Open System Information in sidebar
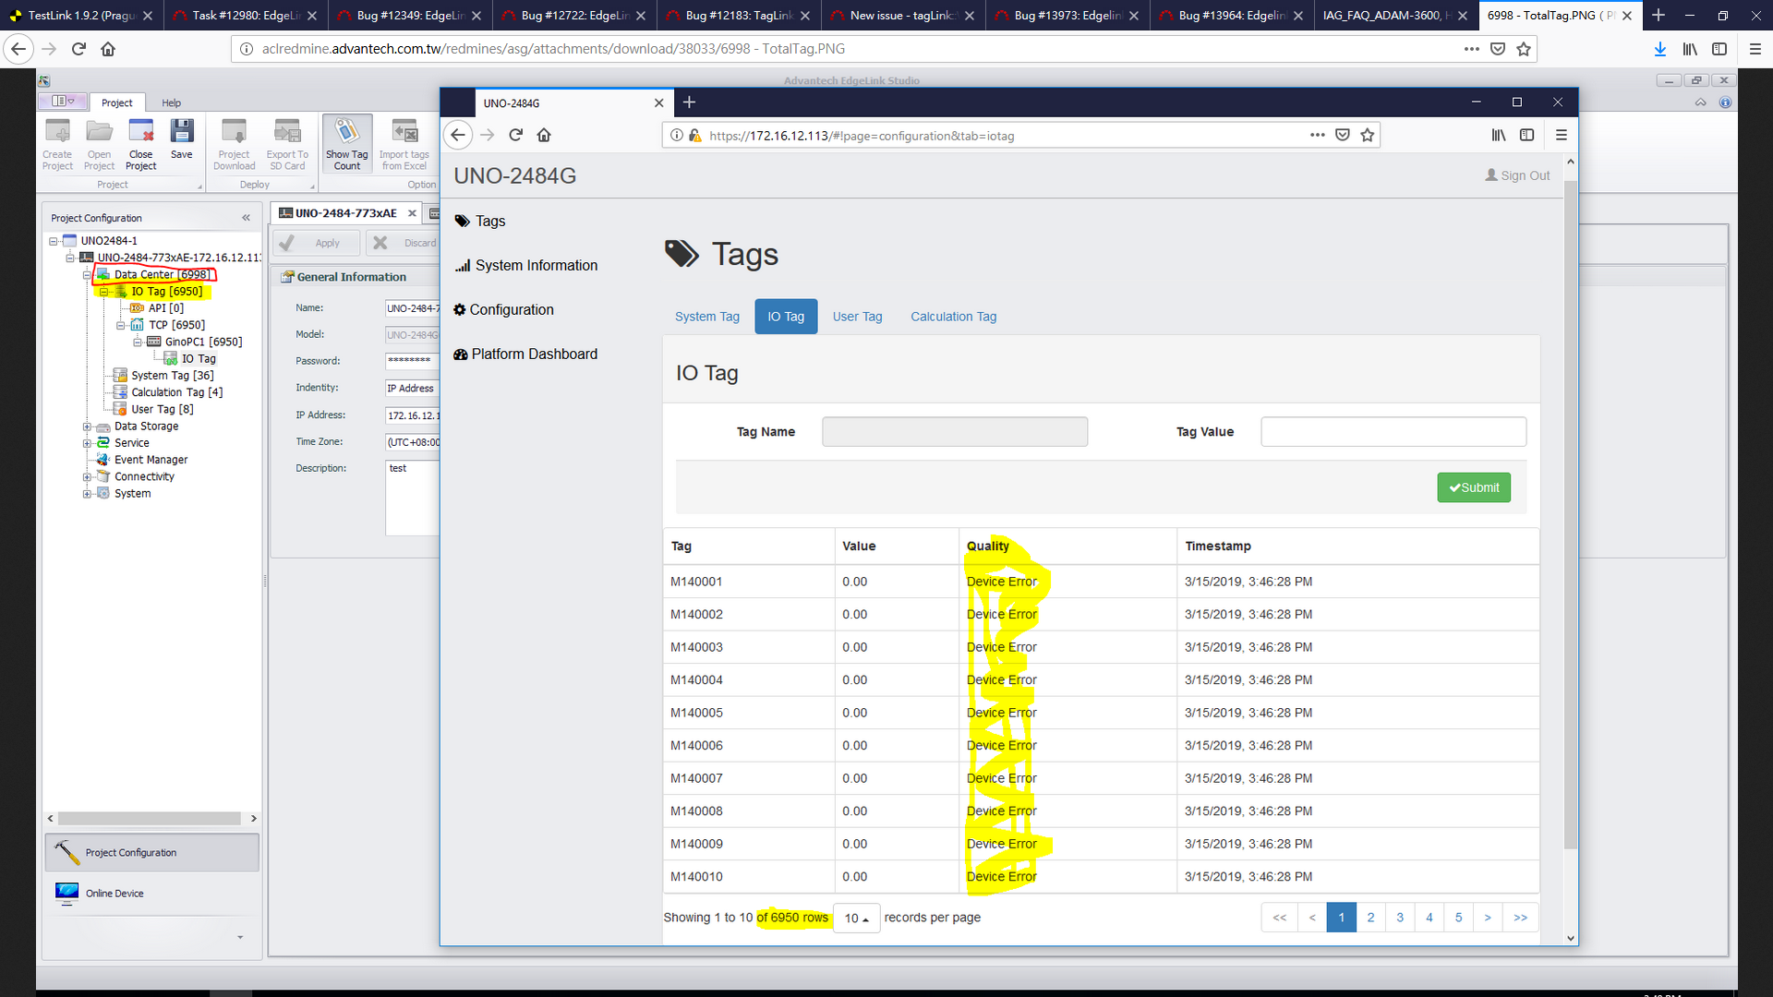The image size is (1773, 997). click(536, 266)
